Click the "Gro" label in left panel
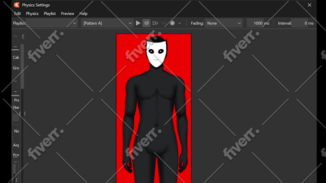Screen dimensions: 326x183 [16, 68]
